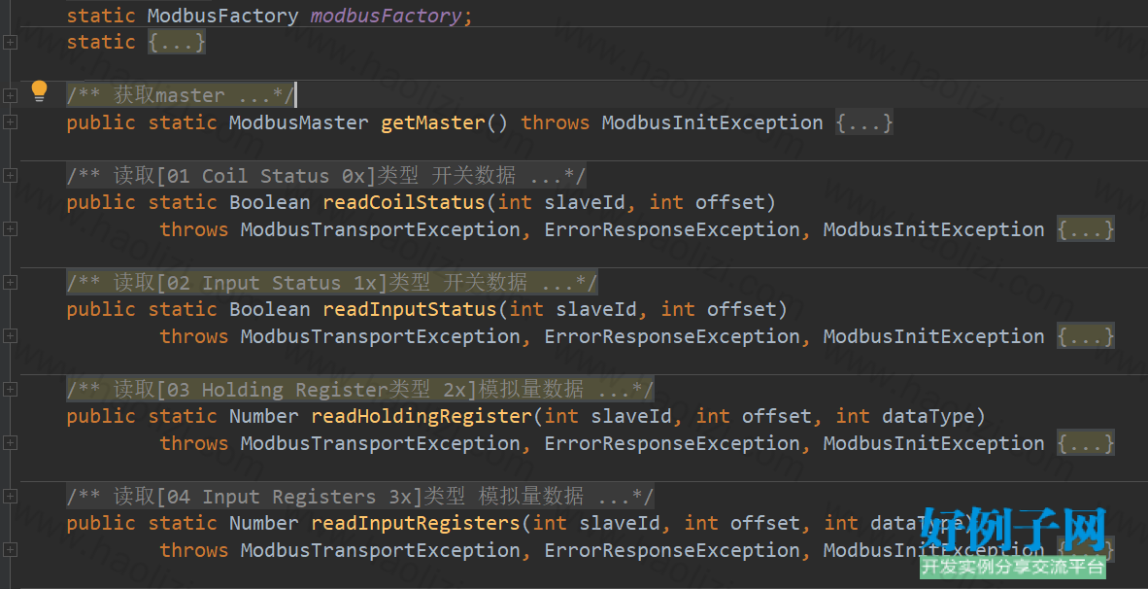Image resolution: width=1148 pixels, height=589 pixels.
Task: Expand the 03 Holding Register comment gutter fold
Action: point(10,390)
